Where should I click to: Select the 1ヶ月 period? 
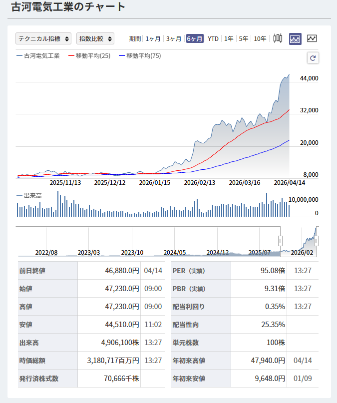[x=153, y=39]
